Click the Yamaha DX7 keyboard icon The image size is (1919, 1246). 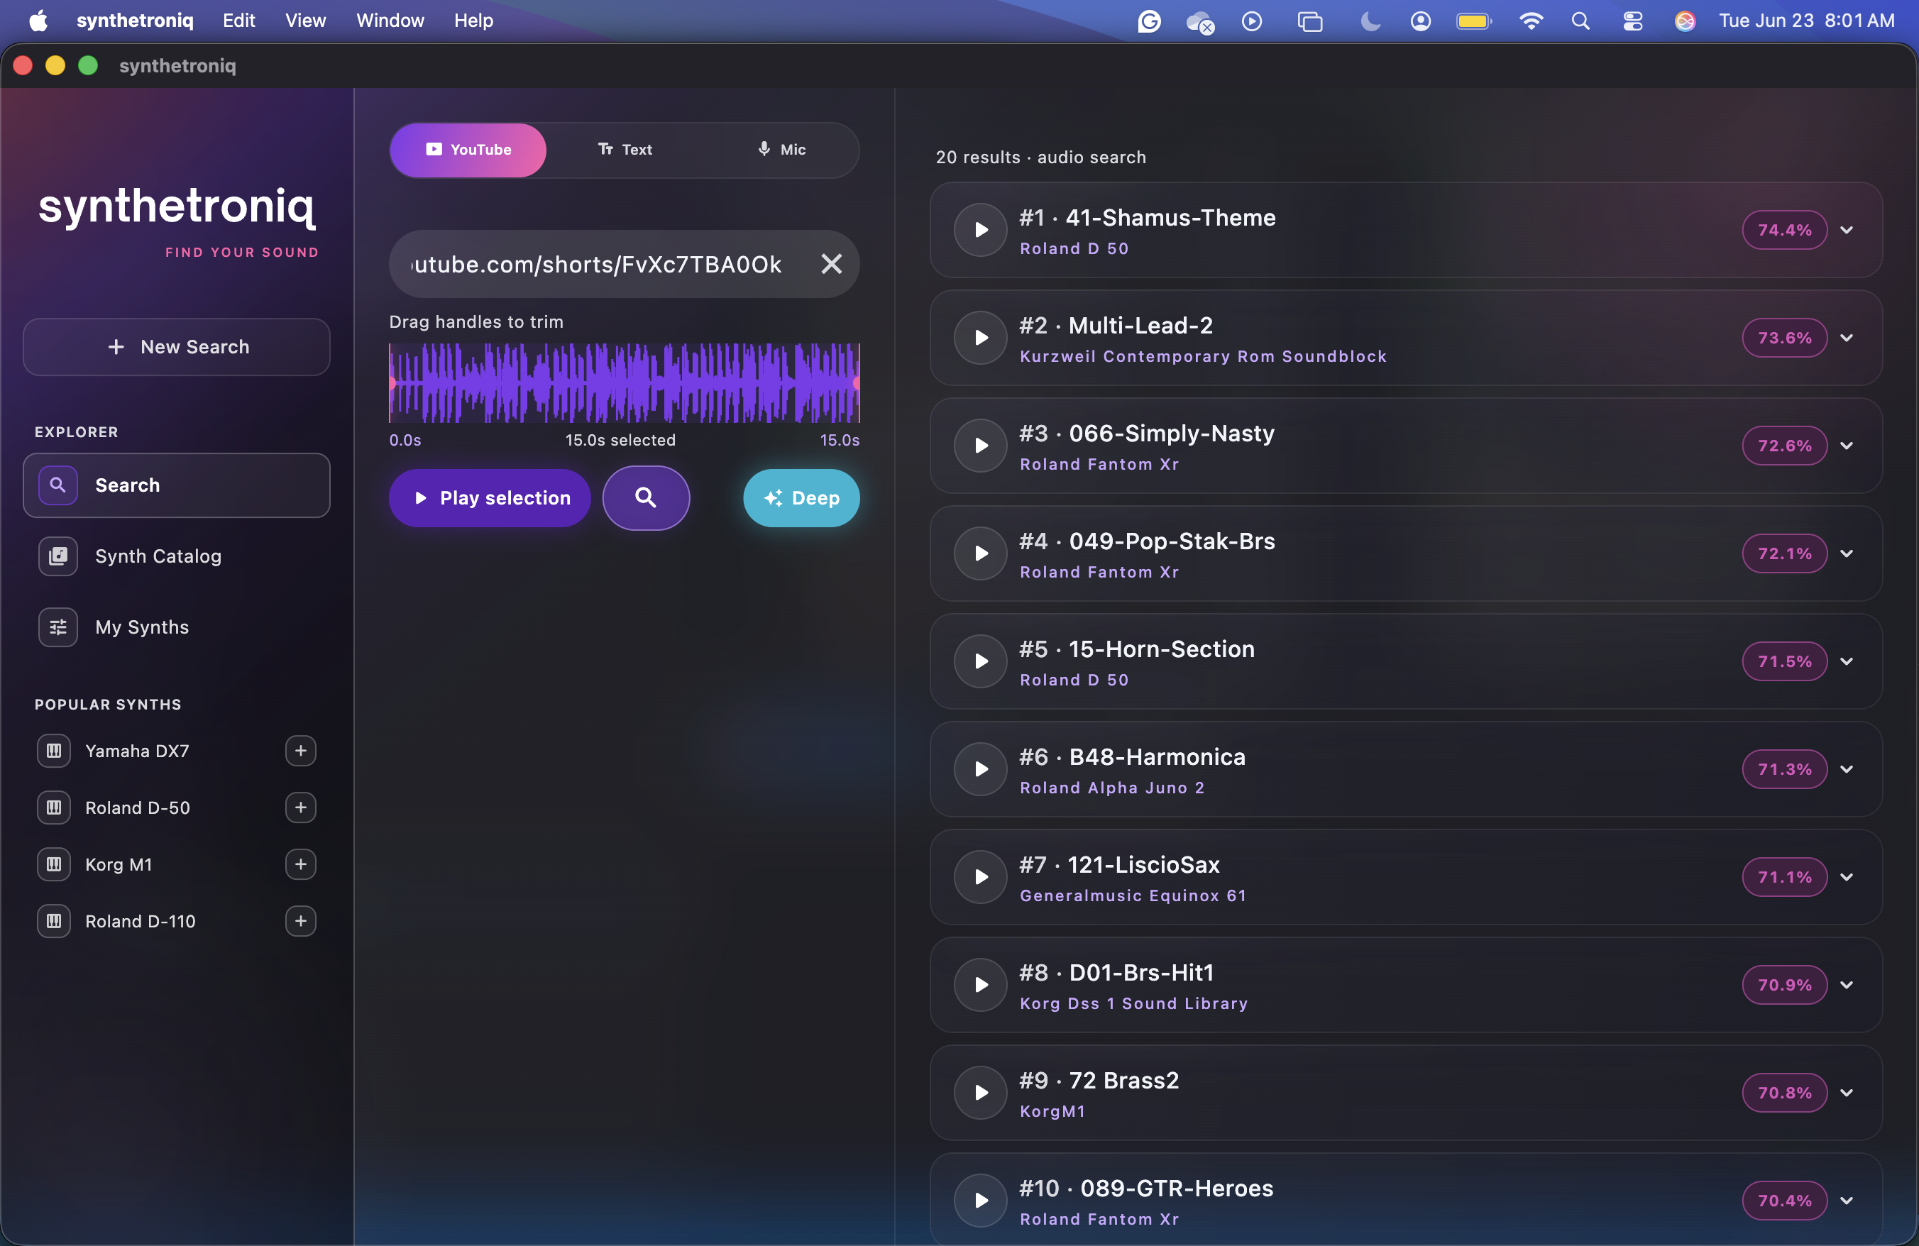54,751
